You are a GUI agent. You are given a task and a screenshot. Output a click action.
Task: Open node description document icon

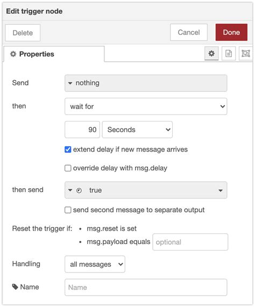(229, 53)
